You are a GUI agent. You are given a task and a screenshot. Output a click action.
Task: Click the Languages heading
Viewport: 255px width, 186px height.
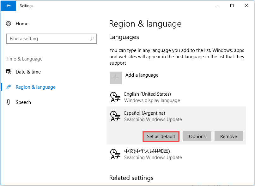(x=124, y=37)
